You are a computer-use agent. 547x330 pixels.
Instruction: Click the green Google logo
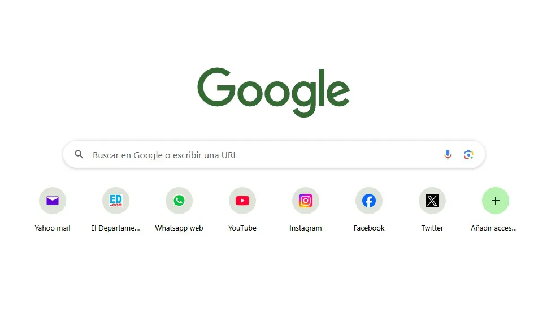273,92
